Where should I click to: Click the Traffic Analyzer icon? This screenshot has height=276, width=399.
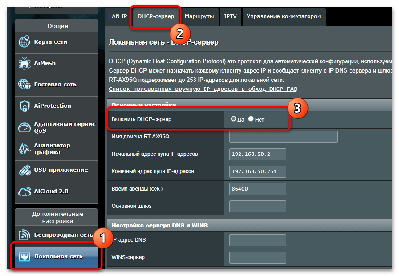(x=24, y=149)
